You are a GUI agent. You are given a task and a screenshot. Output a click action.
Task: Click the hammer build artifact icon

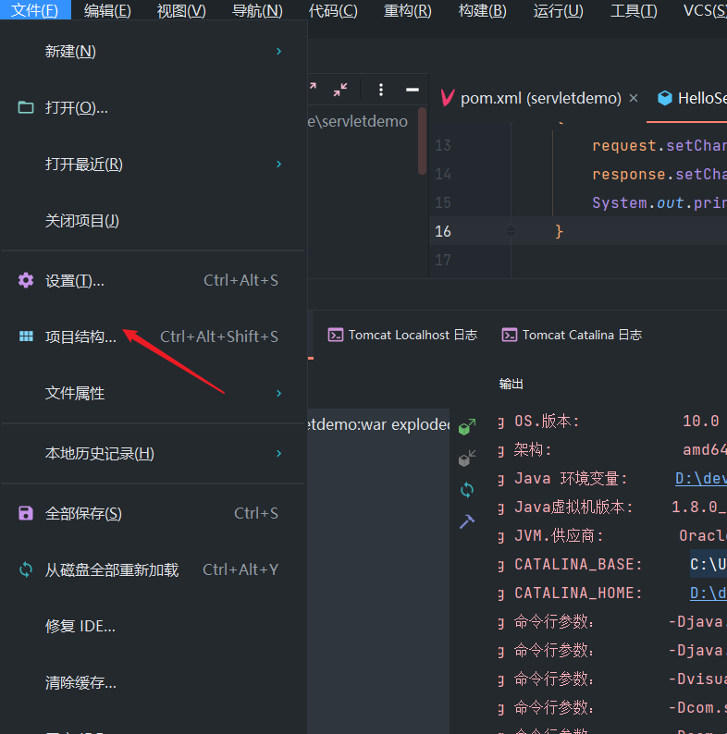pos(467,521)
